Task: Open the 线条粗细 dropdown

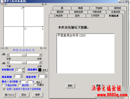Action: [x=21, y=76]
